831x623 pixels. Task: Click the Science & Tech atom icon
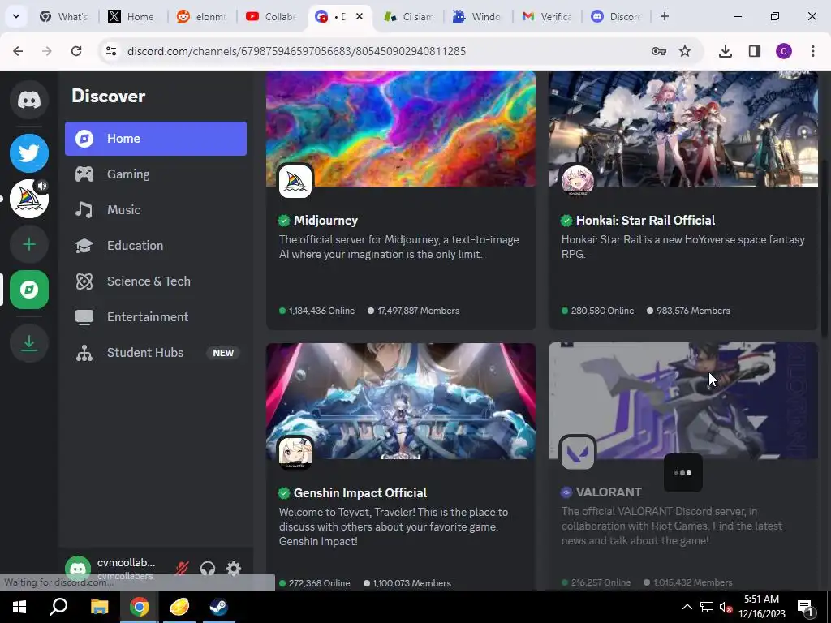point(84,281)
